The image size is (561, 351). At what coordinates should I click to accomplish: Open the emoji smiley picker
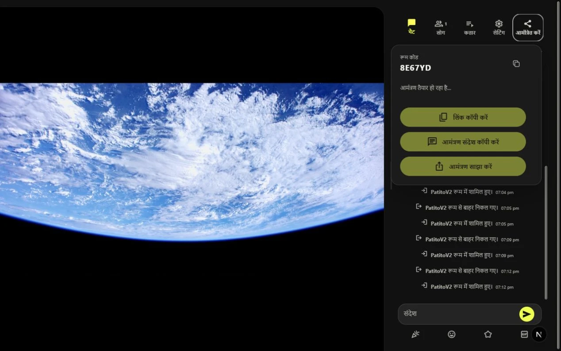tap(451, 335)
